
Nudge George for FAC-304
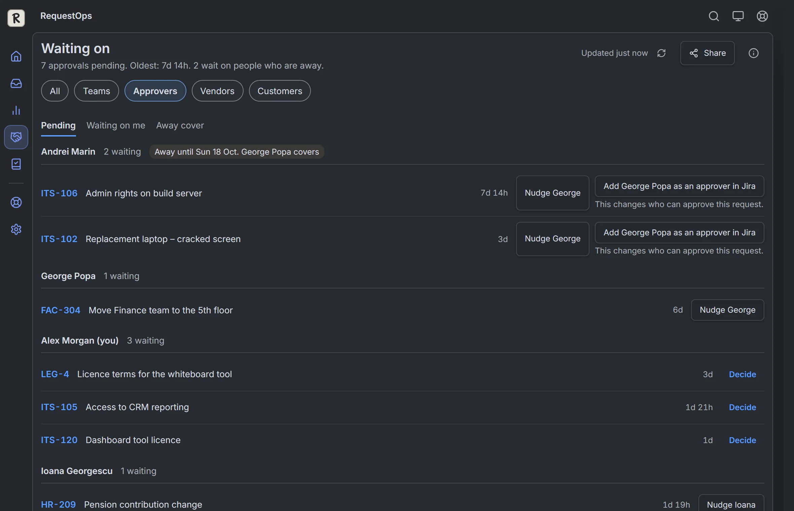coord(727,310)
